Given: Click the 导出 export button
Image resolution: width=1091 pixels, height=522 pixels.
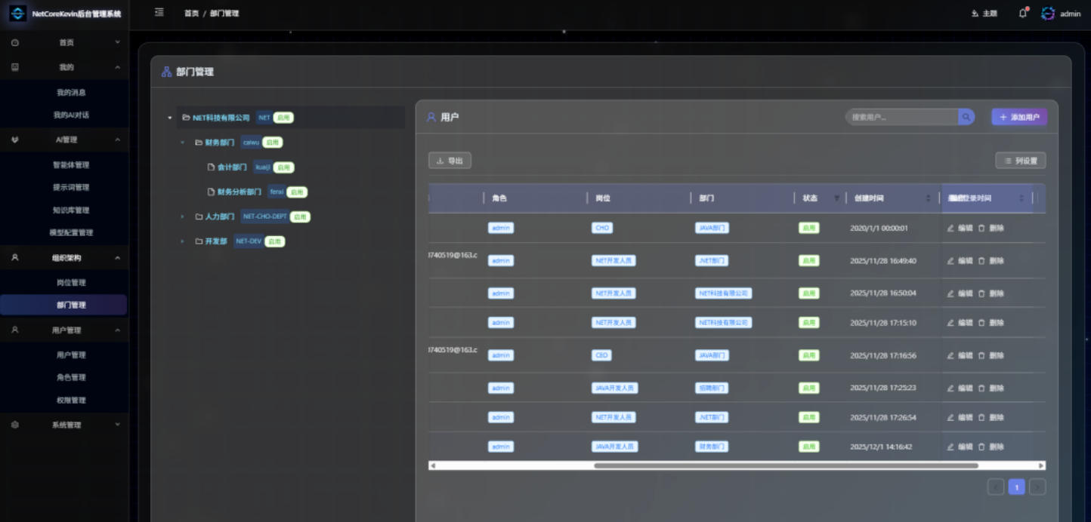Looking at the screenshot, I should 450,161.
